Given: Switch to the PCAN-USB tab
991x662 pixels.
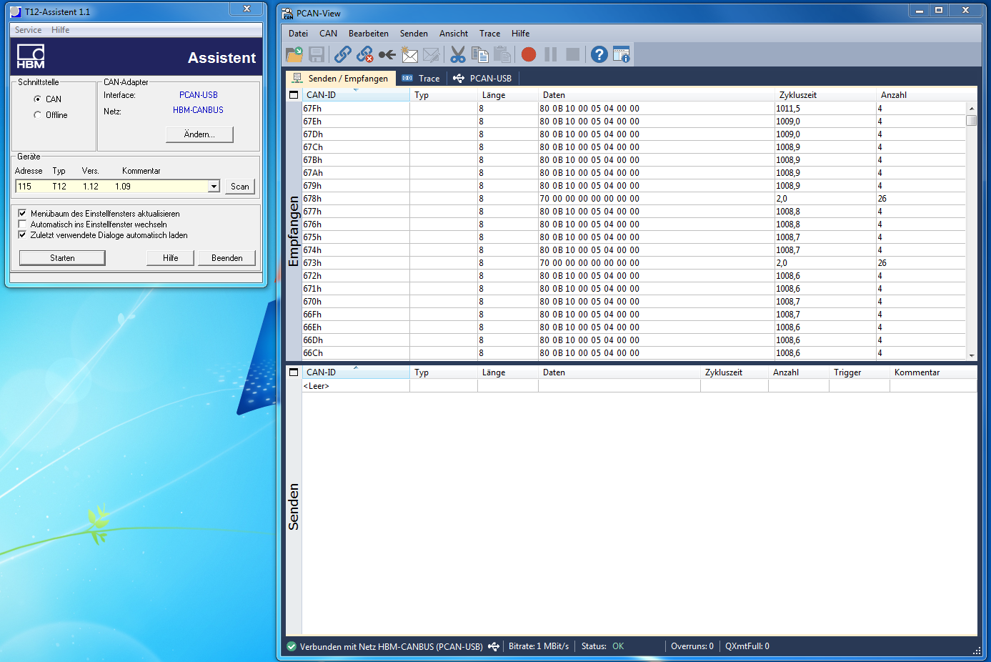Looking at the screenshot, I should click(483, 79).
